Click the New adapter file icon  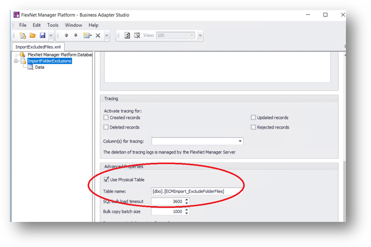pyautogui.click(x=22, y=36)
